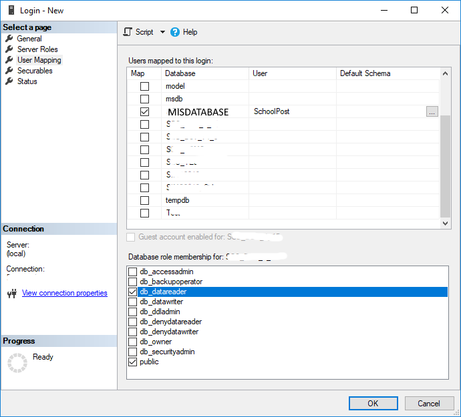
Task: Click the progress Ready spinner icon
Action: (17, 363)
